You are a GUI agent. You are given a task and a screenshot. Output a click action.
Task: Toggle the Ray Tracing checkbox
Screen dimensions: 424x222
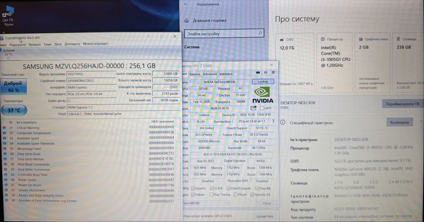[211, 194]
